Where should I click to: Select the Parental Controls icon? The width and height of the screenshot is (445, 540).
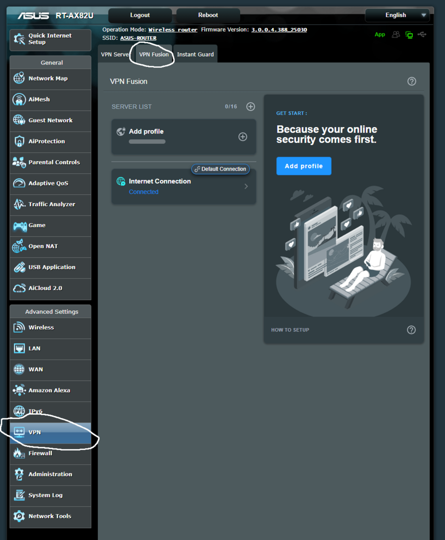(x=18, y=163)
